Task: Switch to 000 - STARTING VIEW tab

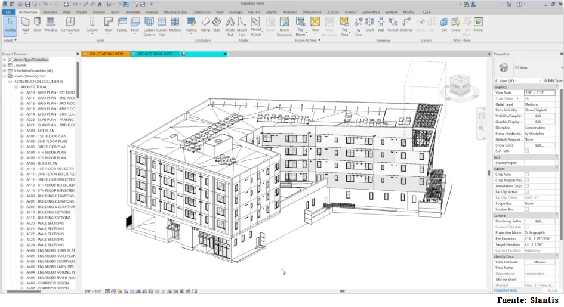Action: pyautogui.click(x=106, y=54)
